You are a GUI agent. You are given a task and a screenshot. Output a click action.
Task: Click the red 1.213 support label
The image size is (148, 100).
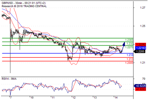[x=130, y=59]
